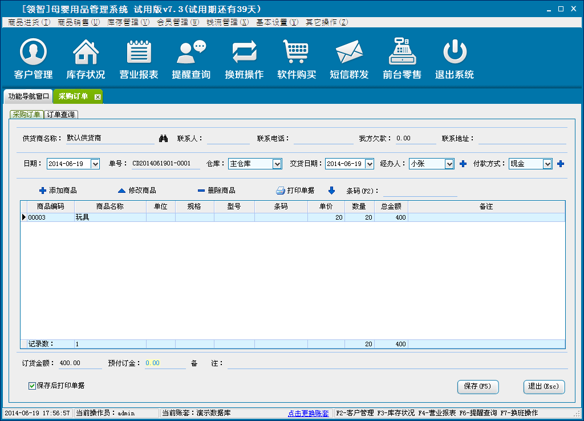
Task: Open the 付款方式 payment method dropdown
Action: 547,164
